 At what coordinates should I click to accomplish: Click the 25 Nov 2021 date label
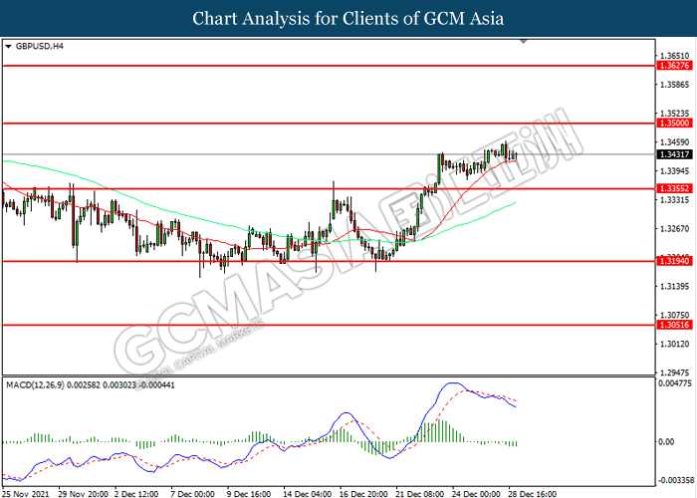pyautogui.click(x=25, y=494)
